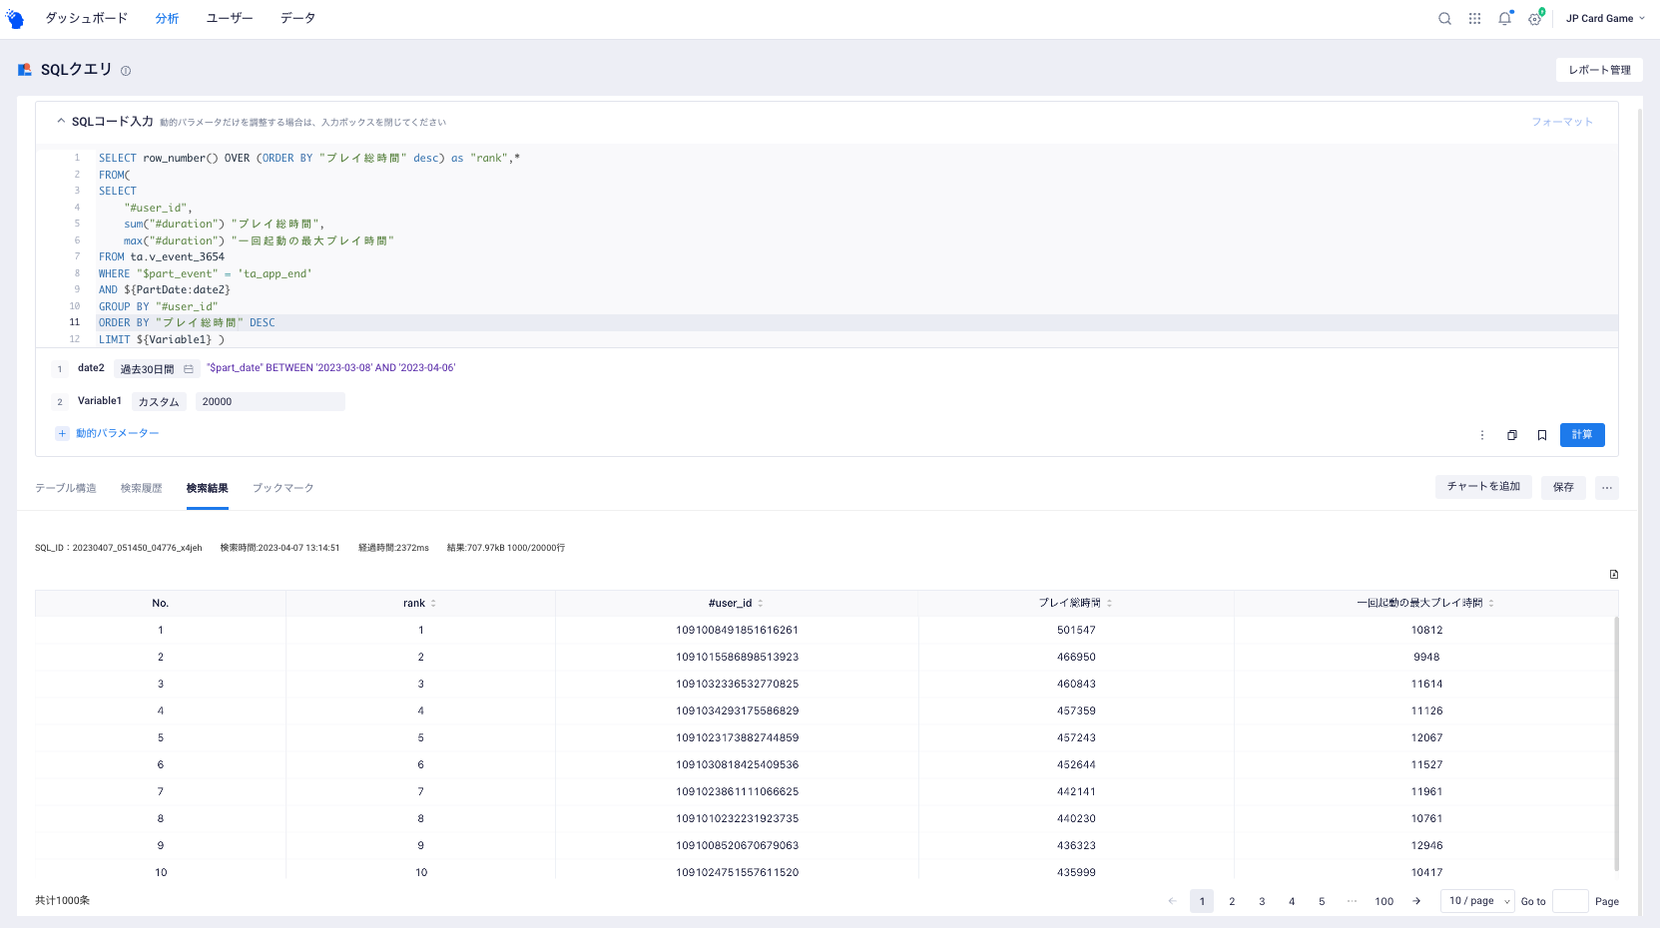This screenshot has height=928, width=1660.
Task: Click レポート管理 button
Action: tap(1599, 70)
